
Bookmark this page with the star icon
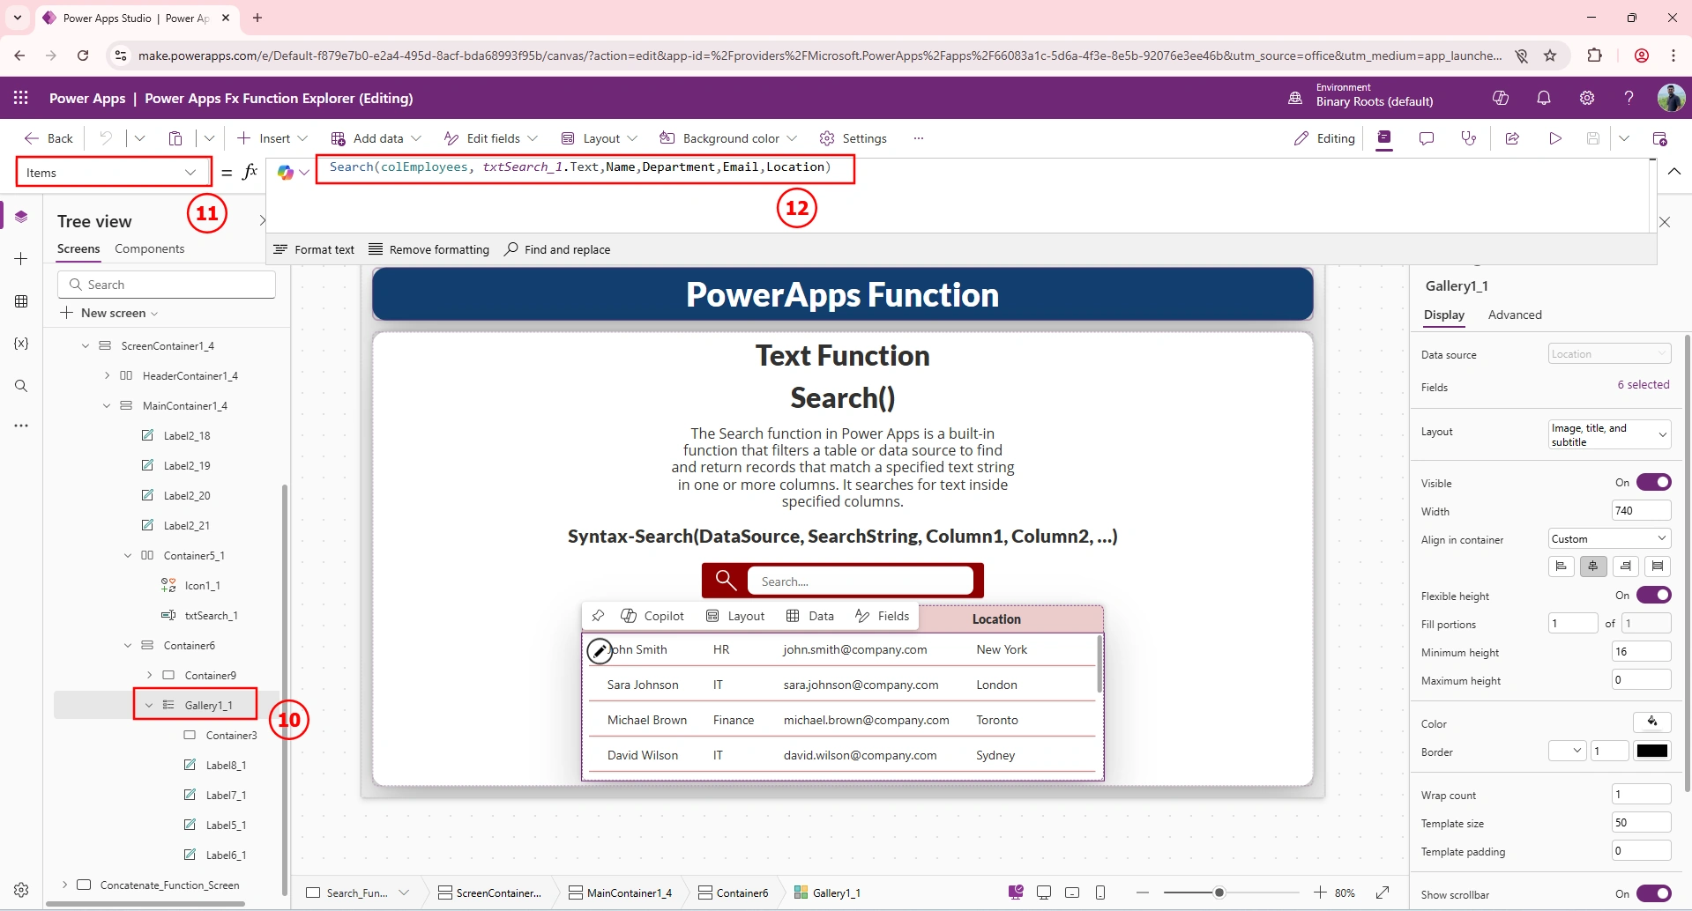[1550, 56]
